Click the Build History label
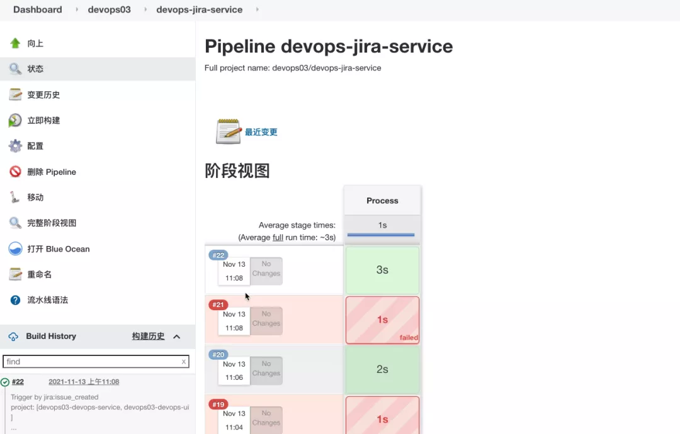 click(x=51, y=336)
